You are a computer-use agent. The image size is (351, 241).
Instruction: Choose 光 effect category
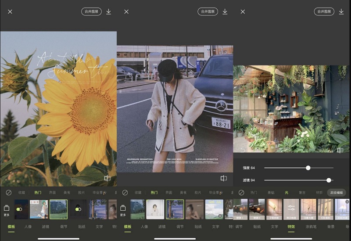point(286,193)
